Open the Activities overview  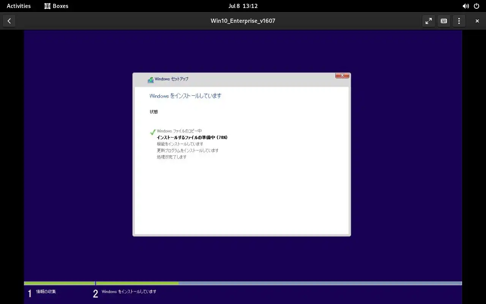point(19,6)
